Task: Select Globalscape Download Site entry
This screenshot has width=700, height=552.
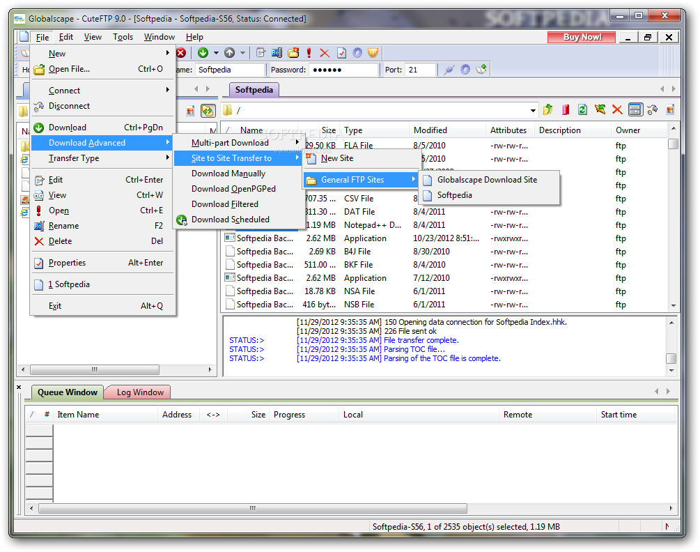Action: tap(489, 180)
